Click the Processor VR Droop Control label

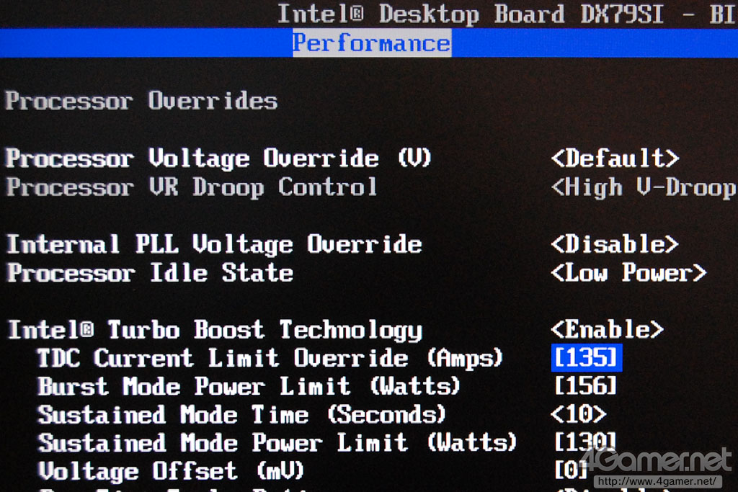coord(192,187)
